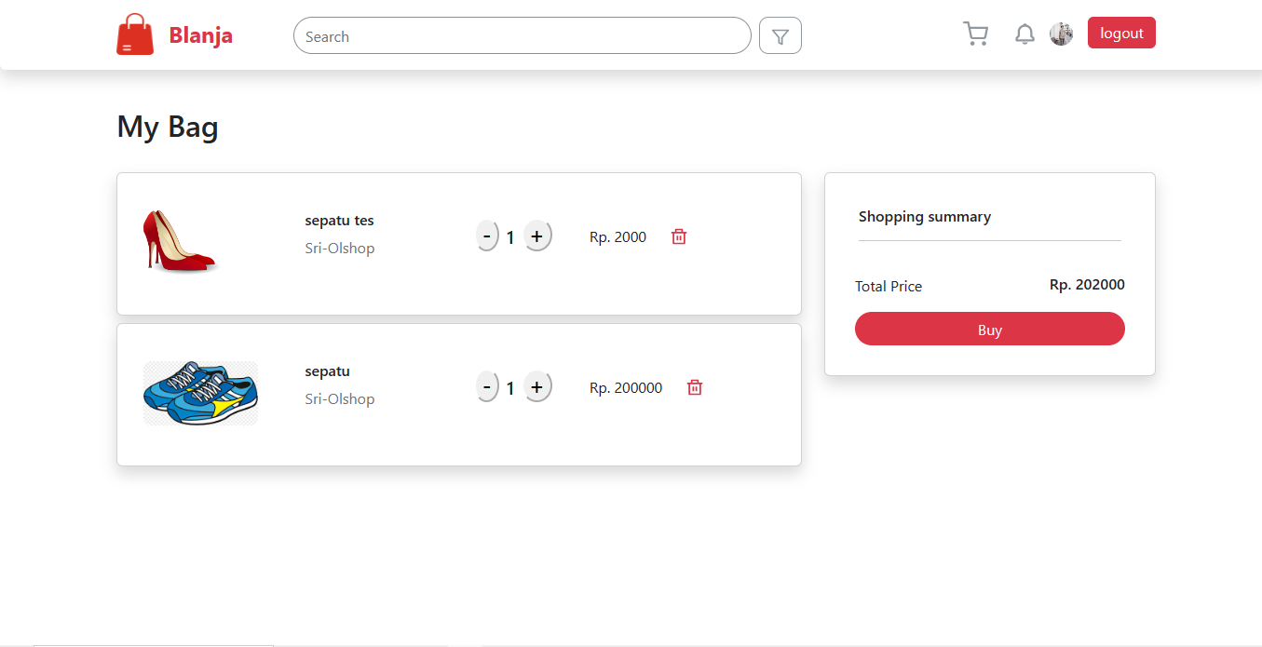The width and height of the screenshot is (1262, 647).
Task: Decrease quantity of 'sepatu'
Action: (x=487, y=386)
